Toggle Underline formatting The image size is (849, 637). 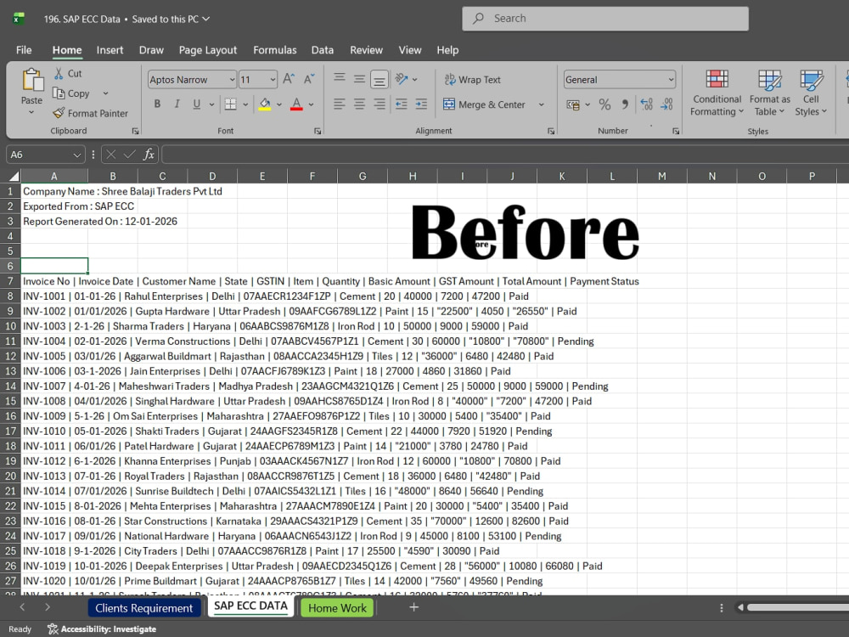point(197,104)
